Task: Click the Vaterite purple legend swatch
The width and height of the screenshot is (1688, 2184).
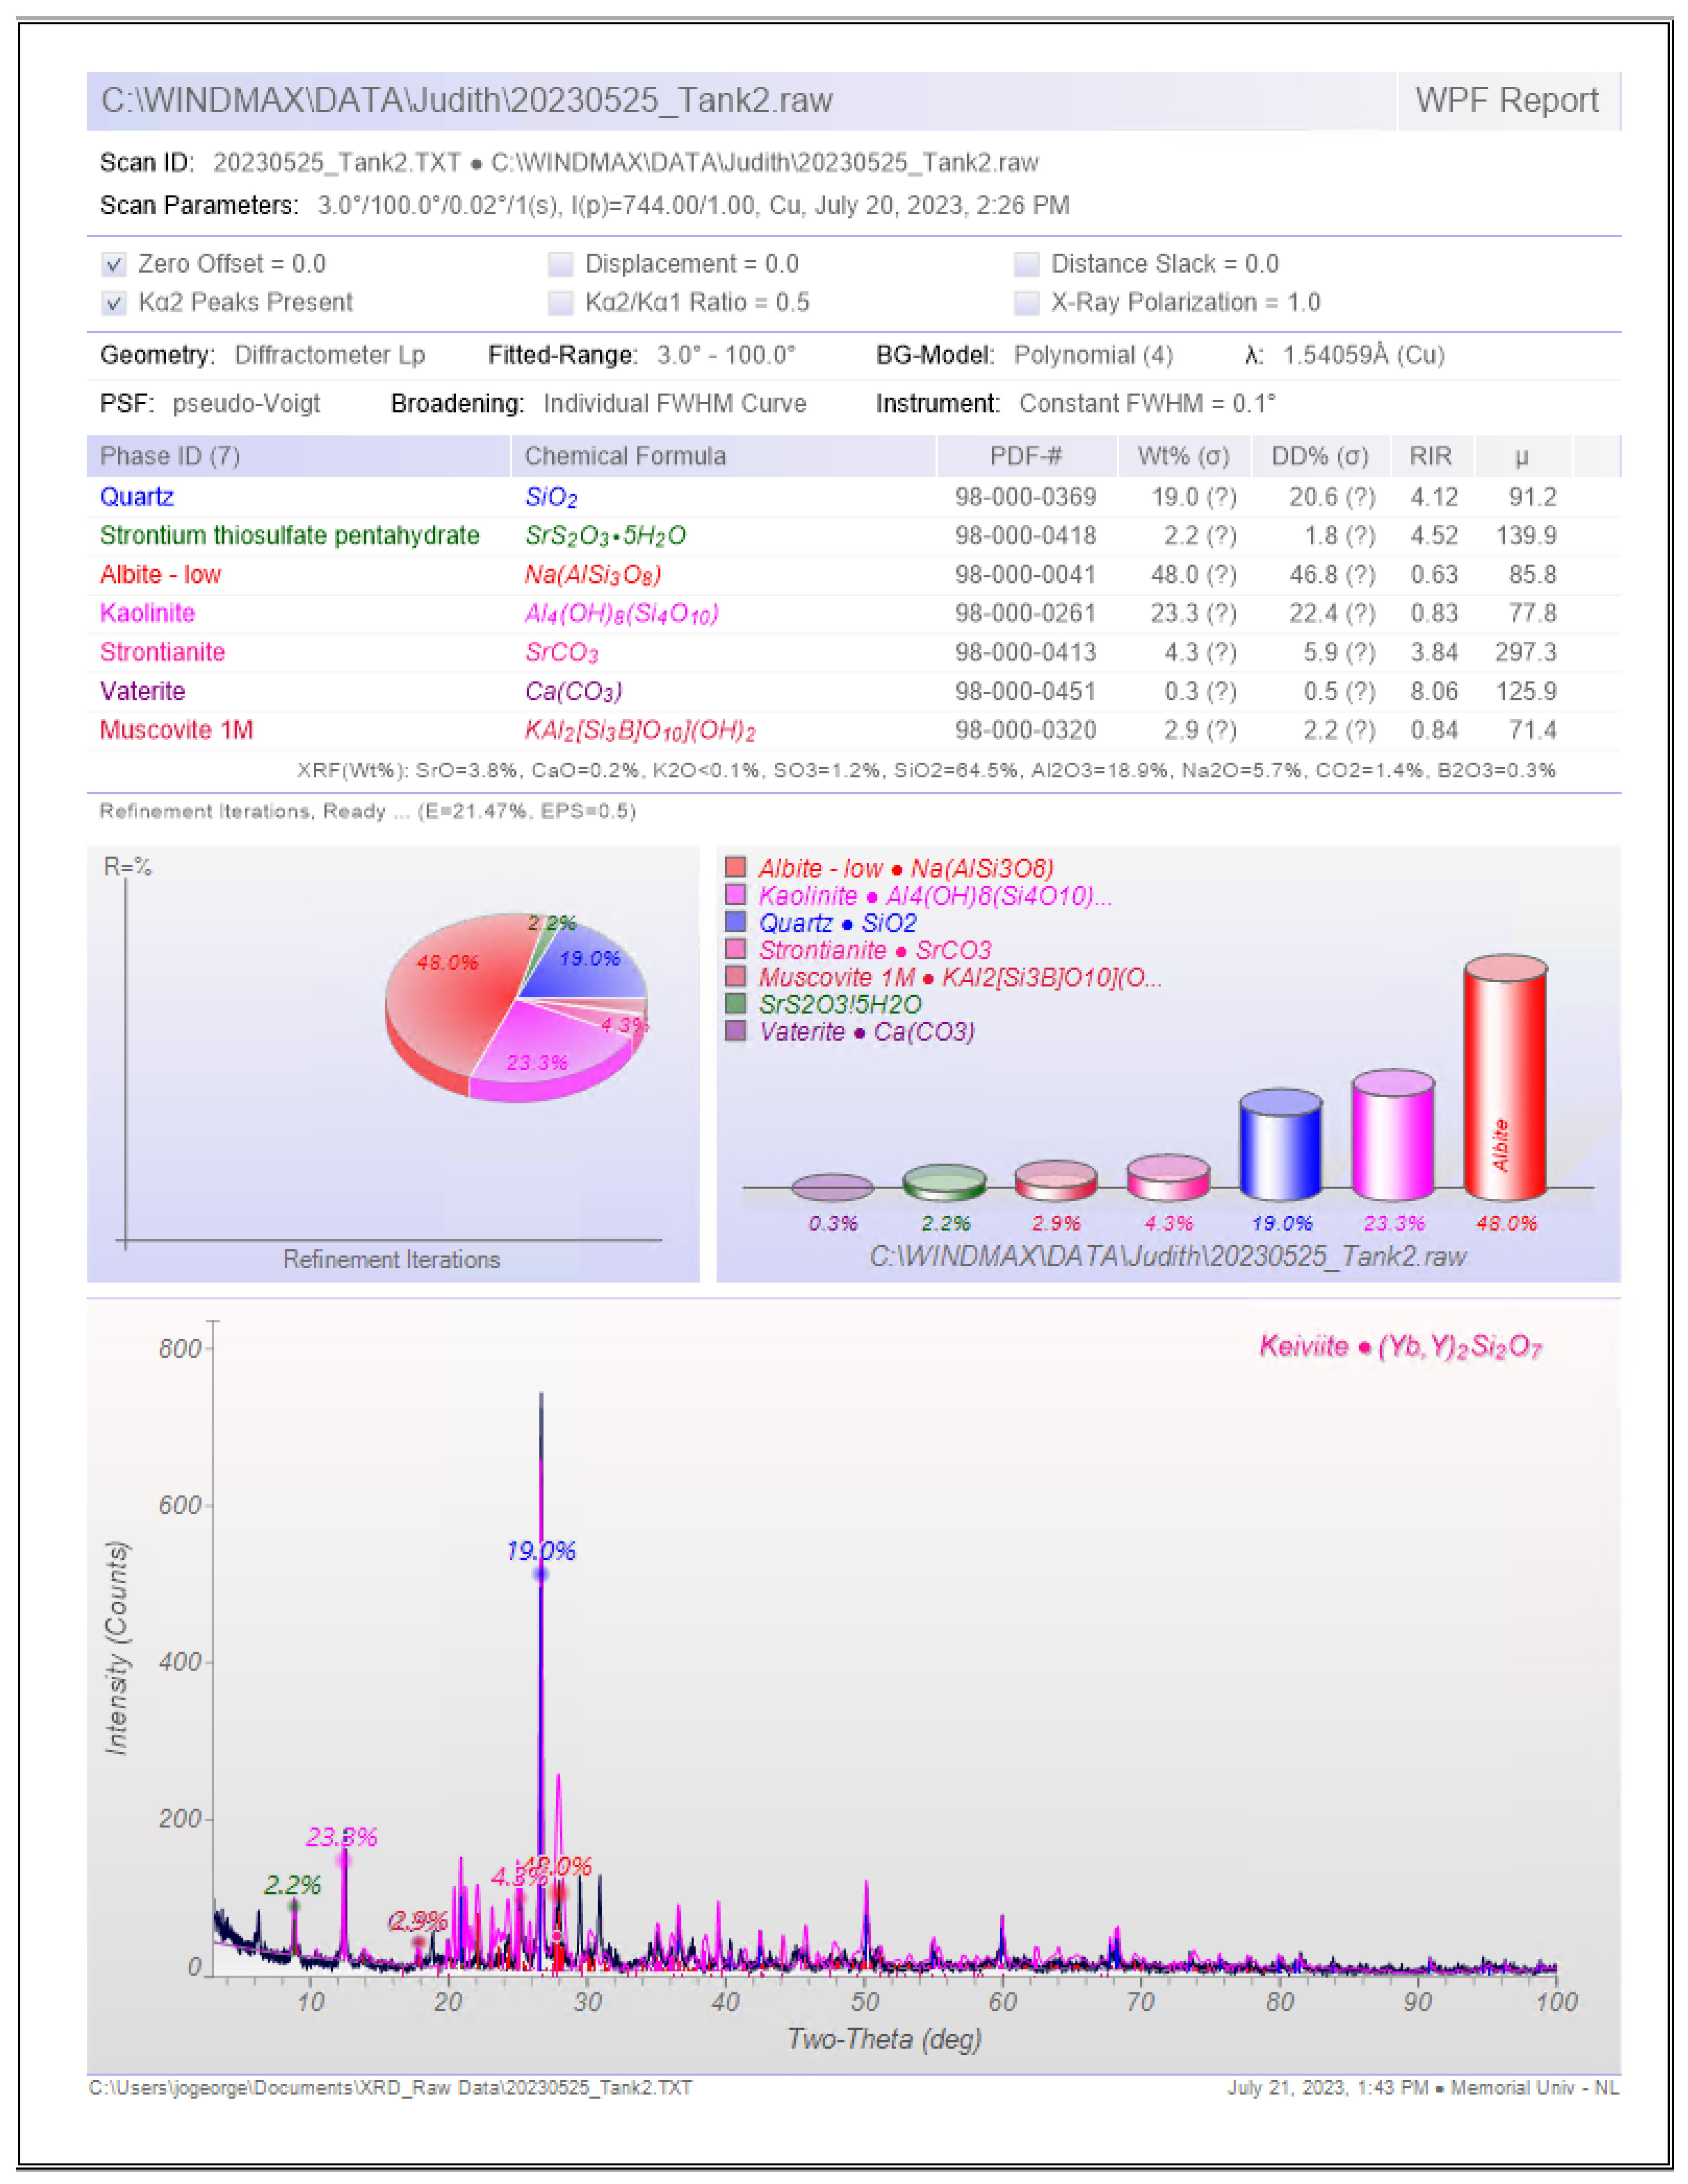Action: tap(735, 1031)
